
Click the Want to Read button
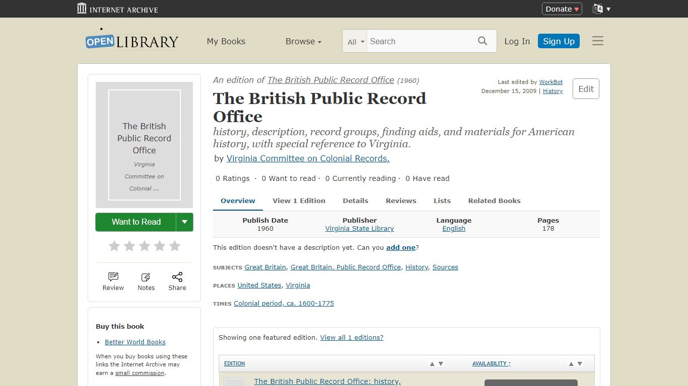click(136, 222)
